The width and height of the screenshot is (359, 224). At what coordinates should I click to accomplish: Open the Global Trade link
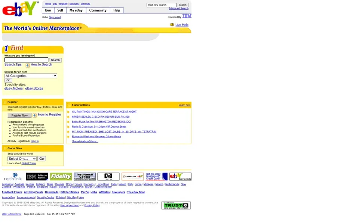click(x=29, y=163)
